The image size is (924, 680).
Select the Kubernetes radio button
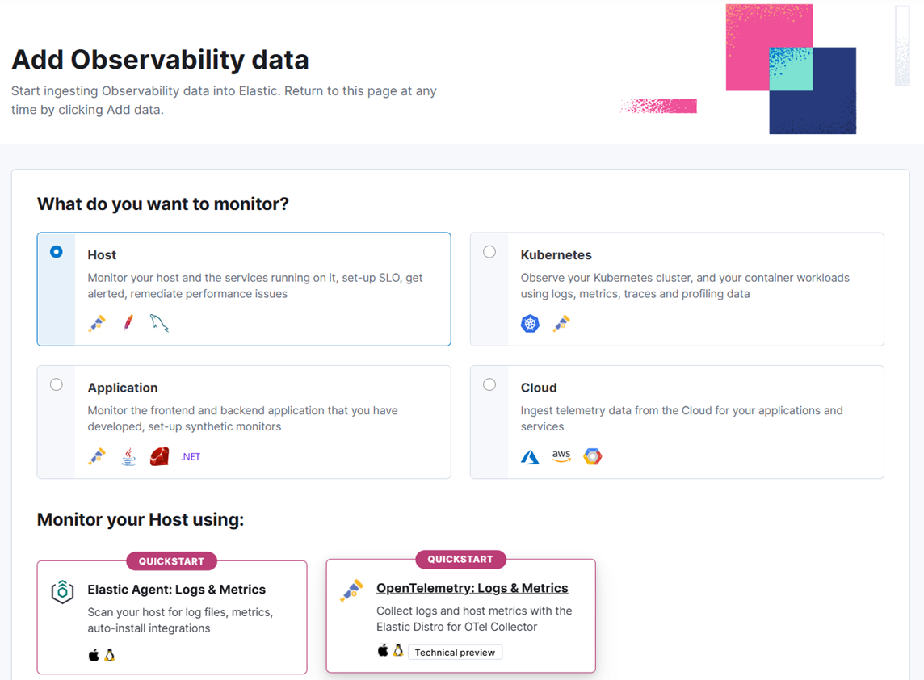click(489, 252)
